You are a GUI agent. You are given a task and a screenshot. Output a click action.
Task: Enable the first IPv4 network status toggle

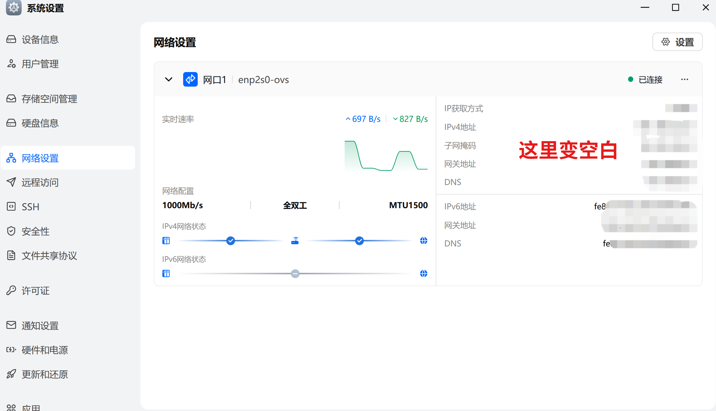point(230,240)
